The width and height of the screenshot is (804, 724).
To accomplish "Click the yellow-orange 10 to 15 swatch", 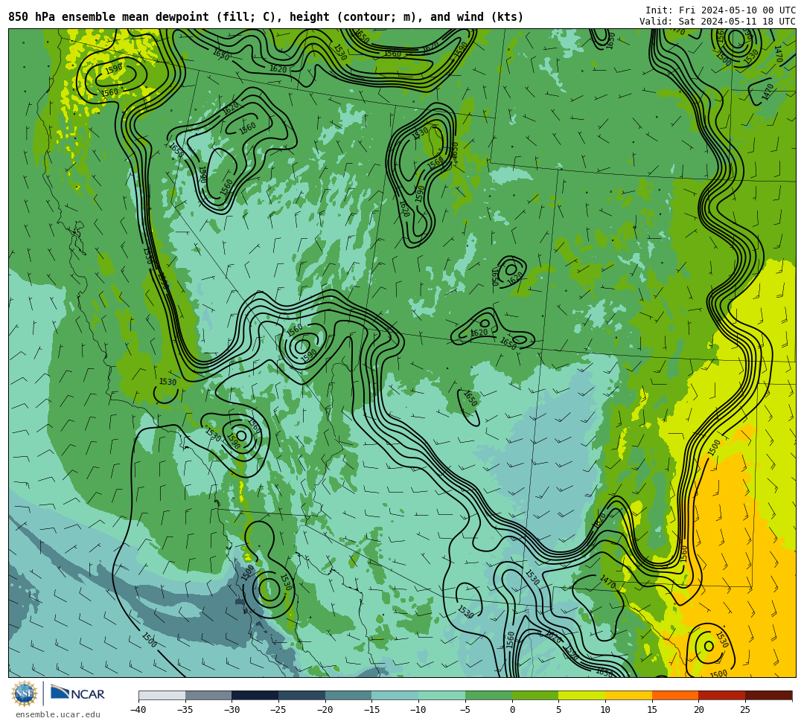I will coord(628,695).
